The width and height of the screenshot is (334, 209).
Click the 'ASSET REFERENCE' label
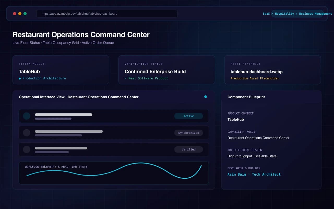point(246,64)
